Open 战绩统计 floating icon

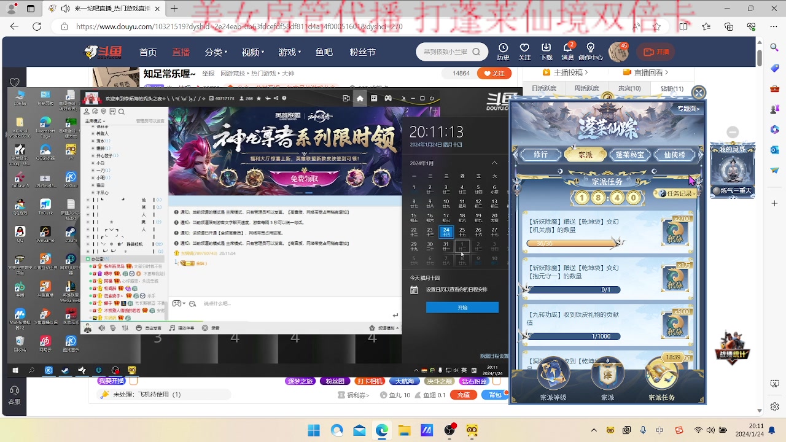(x=732, y=347)
